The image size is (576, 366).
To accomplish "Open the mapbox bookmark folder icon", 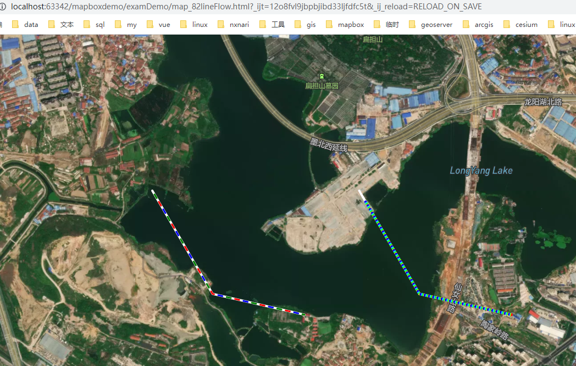I will pos(329,24).
